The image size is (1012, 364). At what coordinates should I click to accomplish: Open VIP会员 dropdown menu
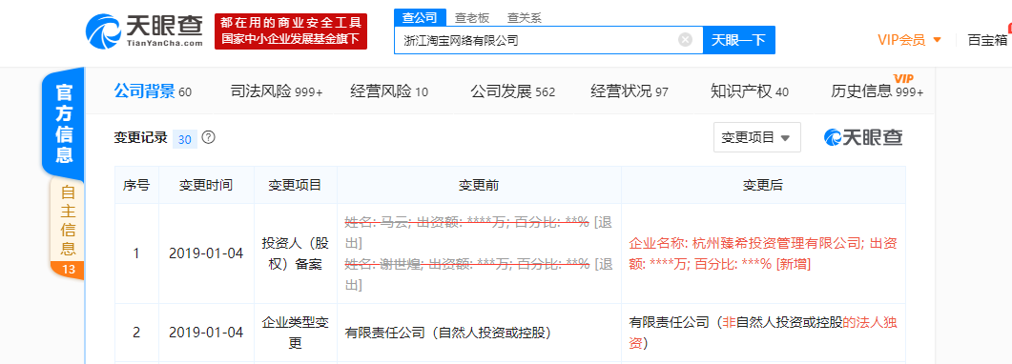(909, 40)
